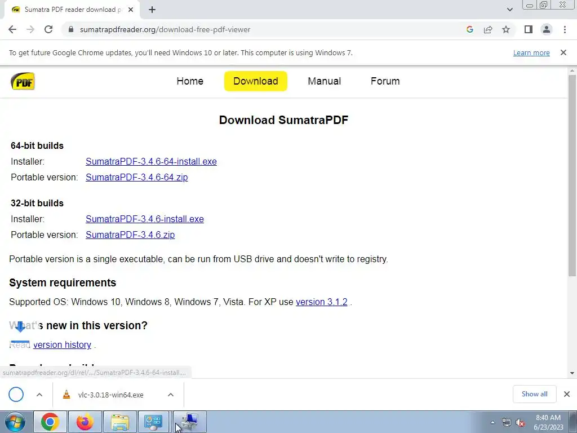This screenshot has width=577, height=433.
Task: Open Chrome from the taskbar
Action: pos(50,422)
